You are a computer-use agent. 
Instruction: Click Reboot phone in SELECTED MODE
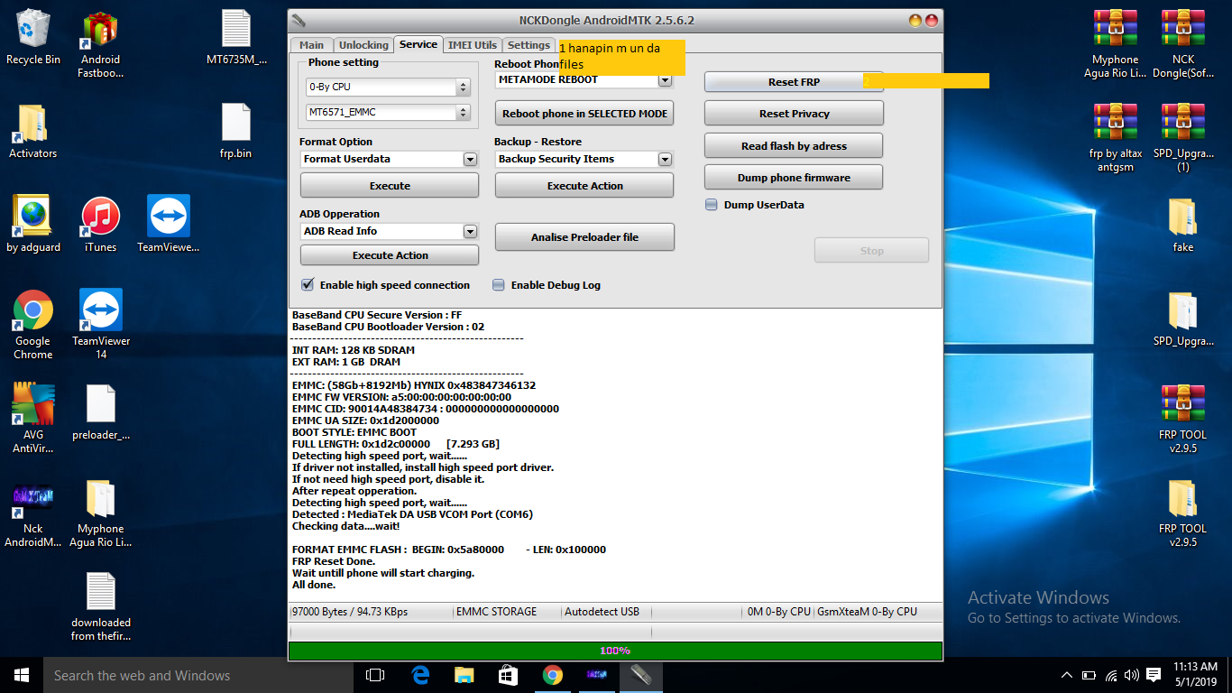(x=584, y=114)
